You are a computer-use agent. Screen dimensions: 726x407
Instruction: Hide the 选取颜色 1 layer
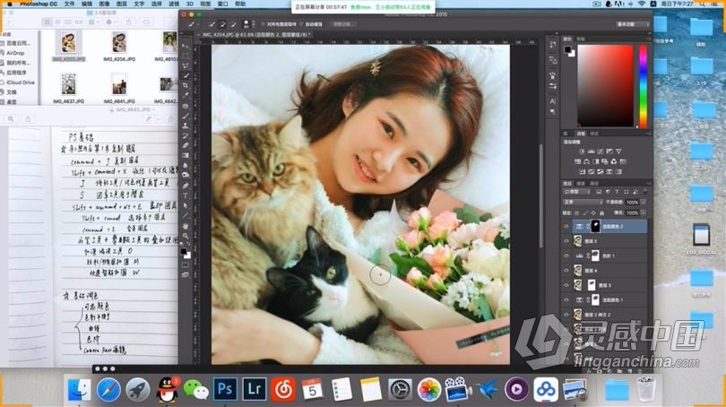point(566,300)
